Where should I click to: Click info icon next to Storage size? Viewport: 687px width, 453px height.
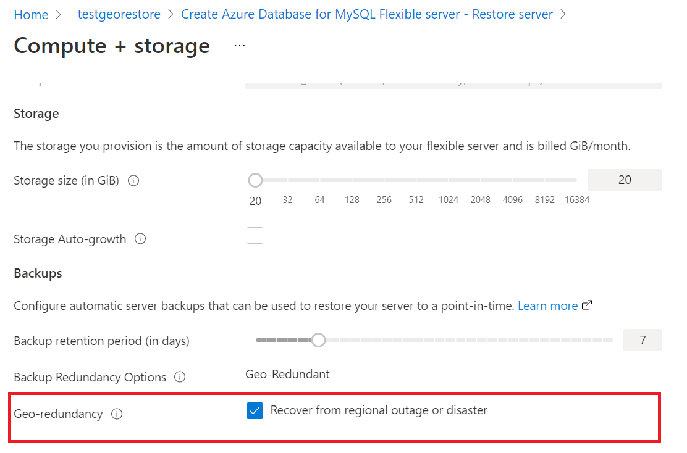133,181
